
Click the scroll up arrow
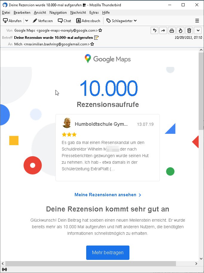[x=201, y=50]
